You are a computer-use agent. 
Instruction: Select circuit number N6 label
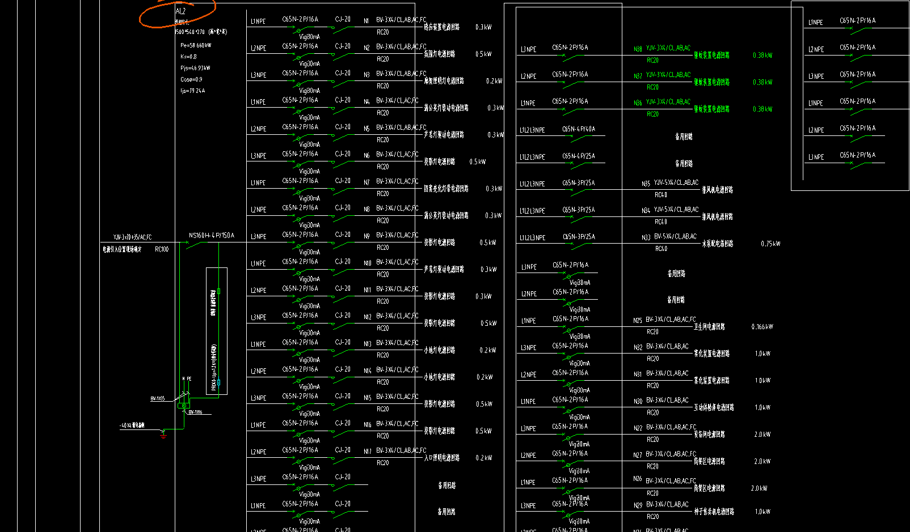[366, 156]
